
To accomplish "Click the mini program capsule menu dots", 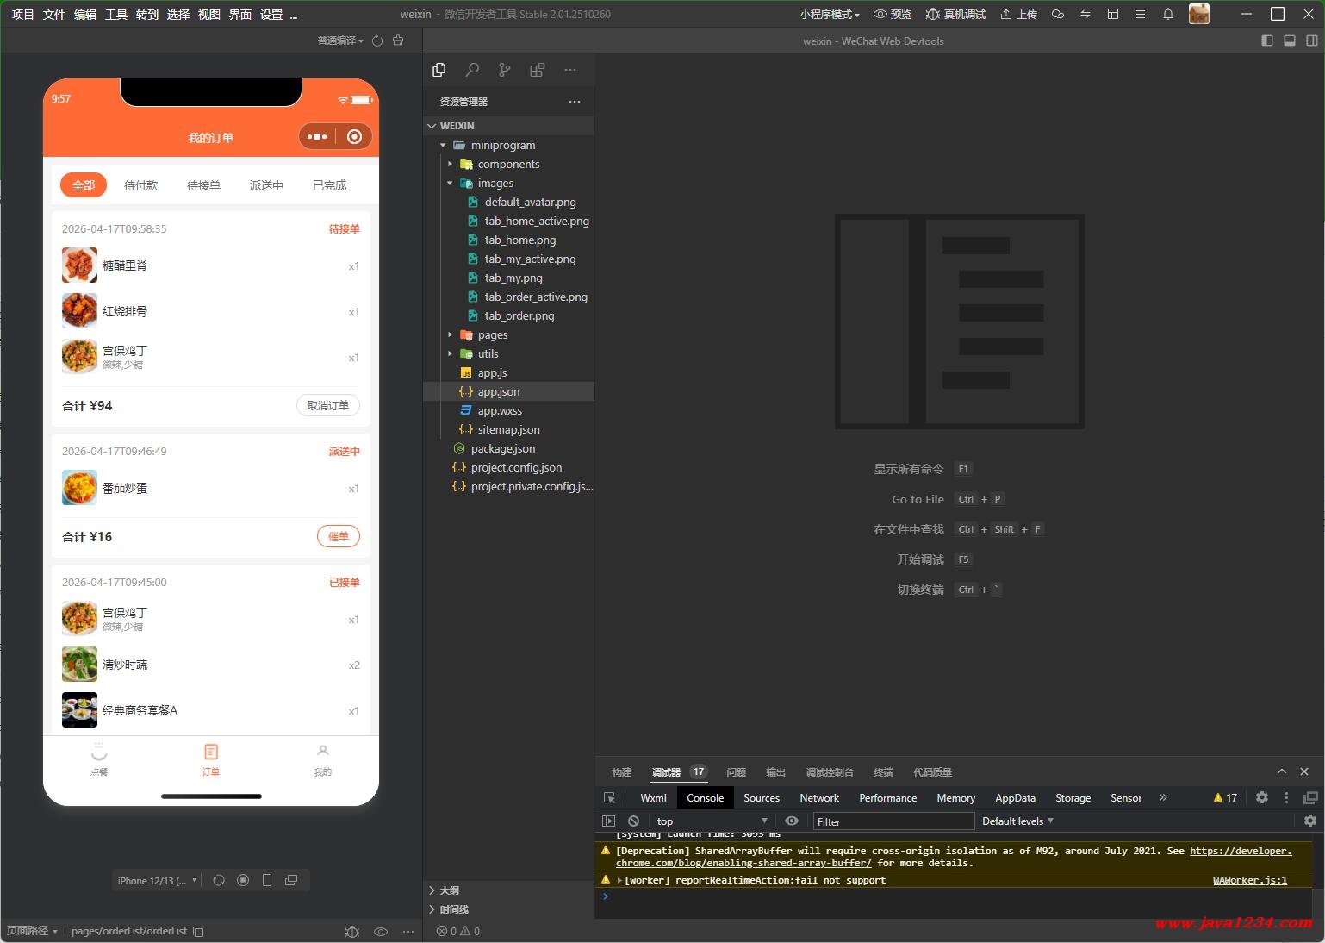I will click(x=317, y=136).
